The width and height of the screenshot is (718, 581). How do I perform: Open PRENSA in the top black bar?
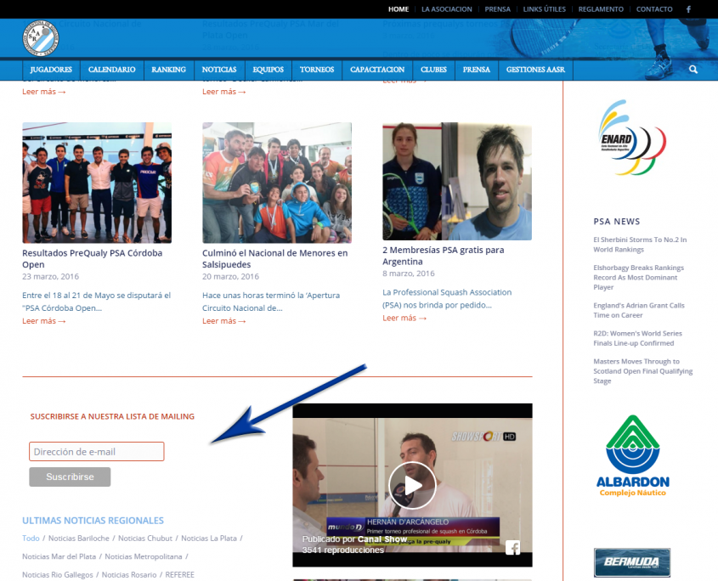pos(497,9)
